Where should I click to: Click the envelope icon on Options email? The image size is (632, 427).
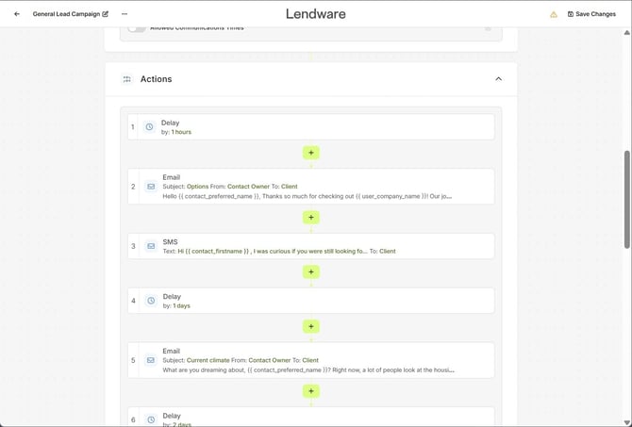tap(151, 187)
